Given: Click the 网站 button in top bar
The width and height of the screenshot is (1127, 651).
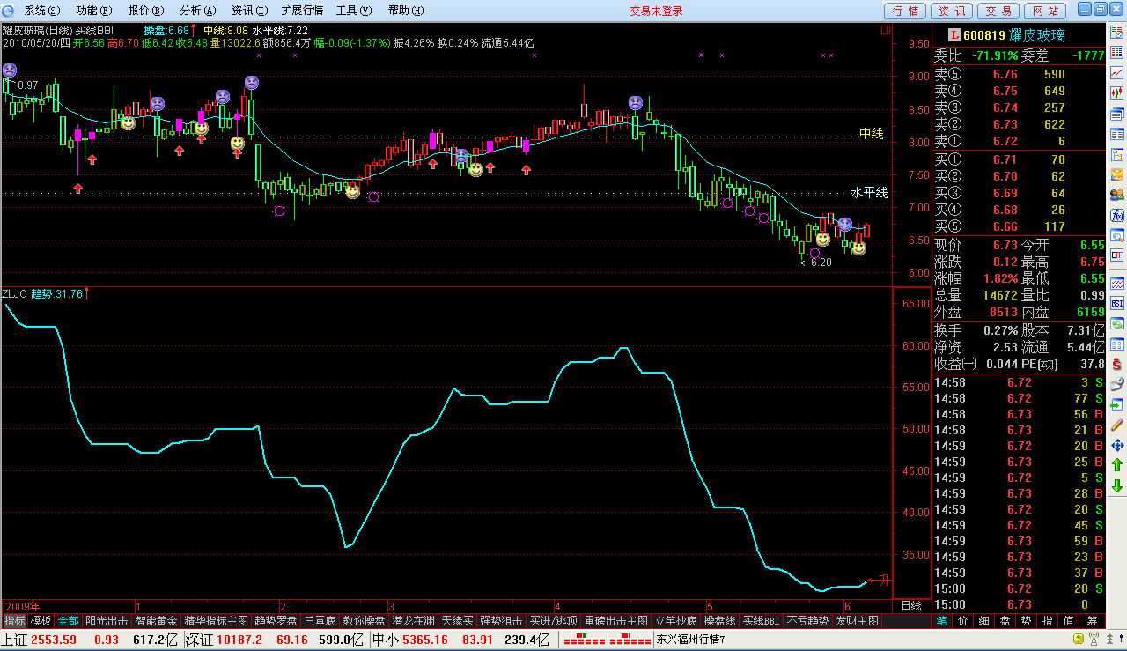Looking at the screenshot, I should pos(1044,11).
